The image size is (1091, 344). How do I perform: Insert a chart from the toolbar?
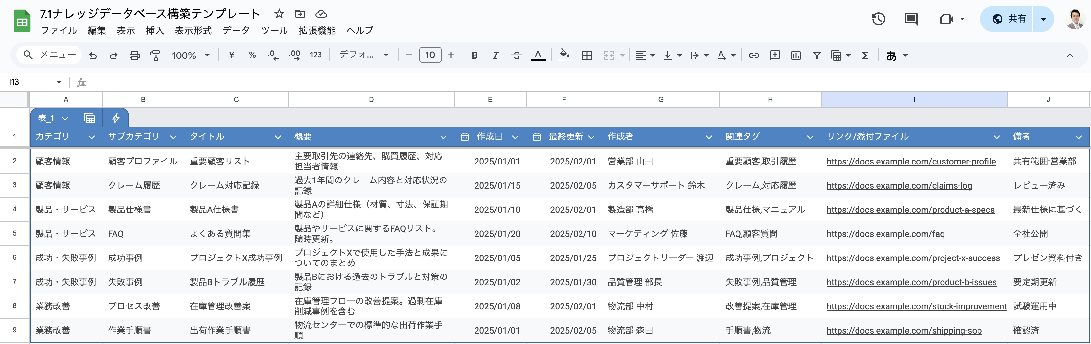point(796,55)
